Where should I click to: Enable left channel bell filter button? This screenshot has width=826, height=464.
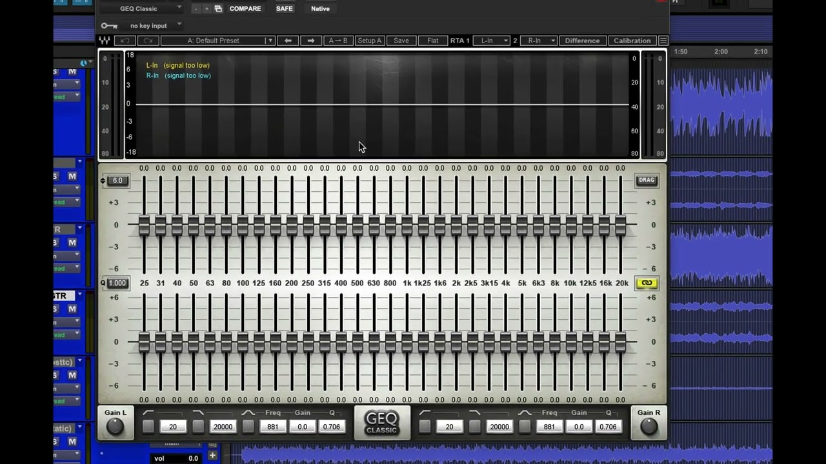coord(248,427)
